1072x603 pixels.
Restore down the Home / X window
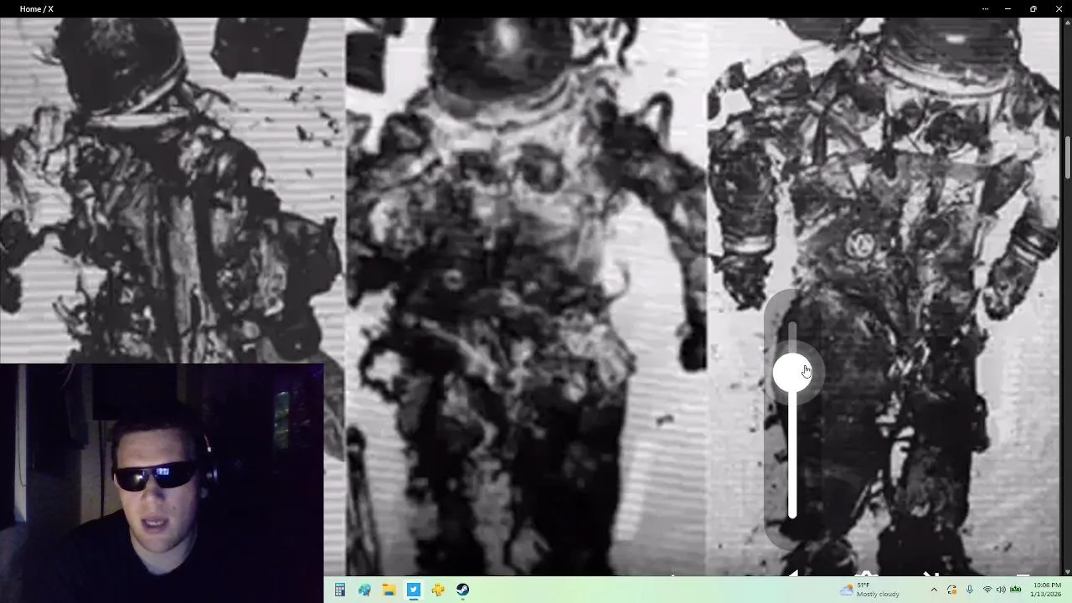point(1033,8)
